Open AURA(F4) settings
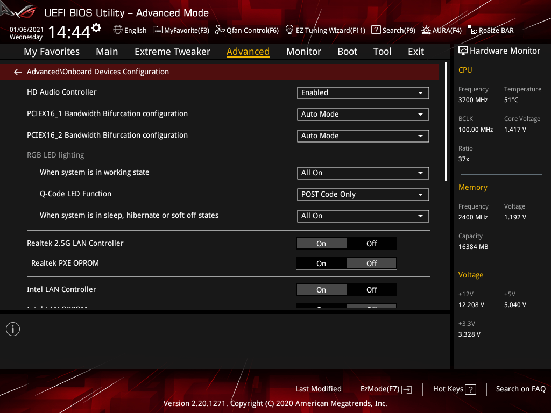The height and width of the screenshot is (413, 551). pos(442,30)
